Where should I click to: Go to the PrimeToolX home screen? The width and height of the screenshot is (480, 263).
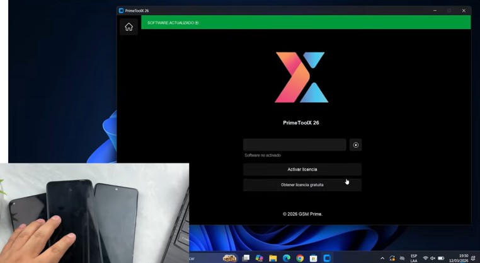(x=129, y=27)
